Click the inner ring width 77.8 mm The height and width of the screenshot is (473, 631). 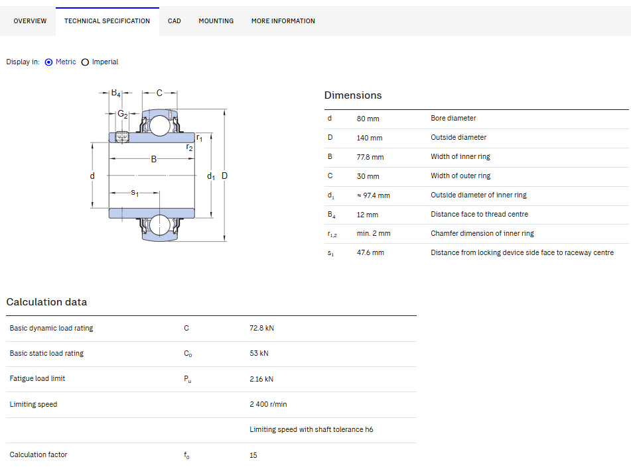click(x=370, y=157)
